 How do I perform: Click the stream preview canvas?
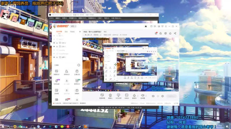pos(131,64)
